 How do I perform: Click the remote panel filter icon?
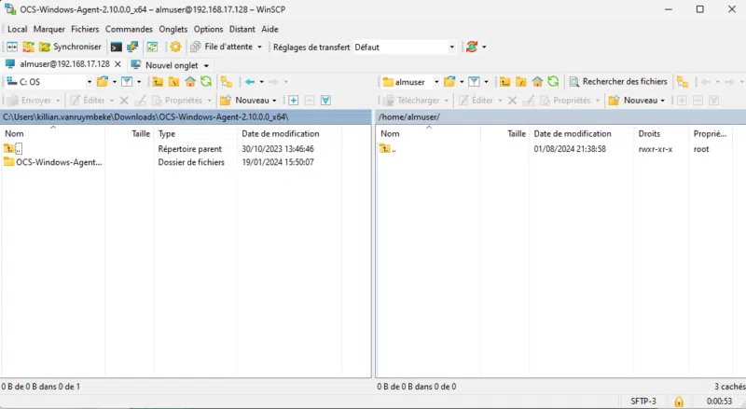[x=474, y=82]
